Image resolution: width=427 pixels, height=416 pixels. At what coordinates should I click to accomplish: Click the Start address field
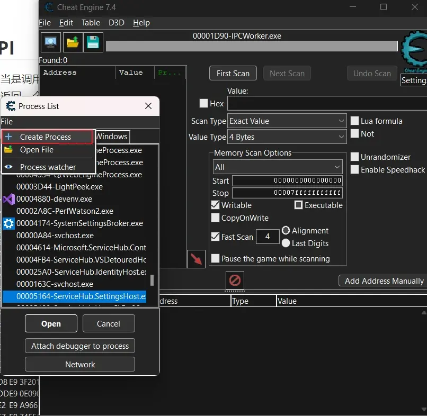point(287,180)
